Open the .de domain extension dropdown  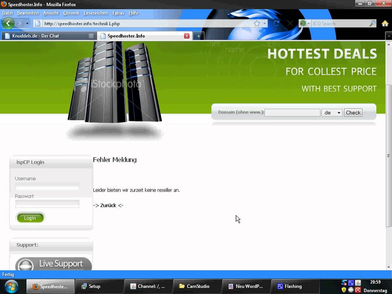332,113
